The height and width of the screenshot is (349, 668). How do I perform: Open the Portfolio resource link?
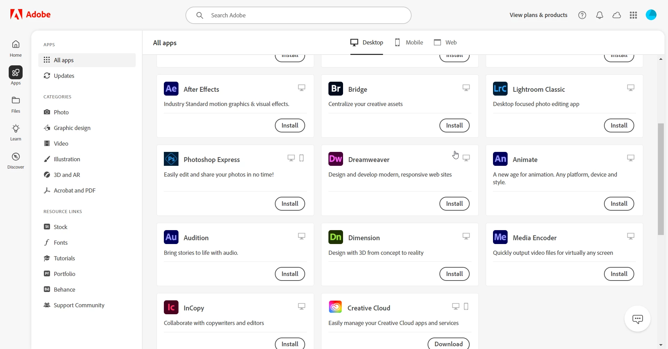coord(87,274)
